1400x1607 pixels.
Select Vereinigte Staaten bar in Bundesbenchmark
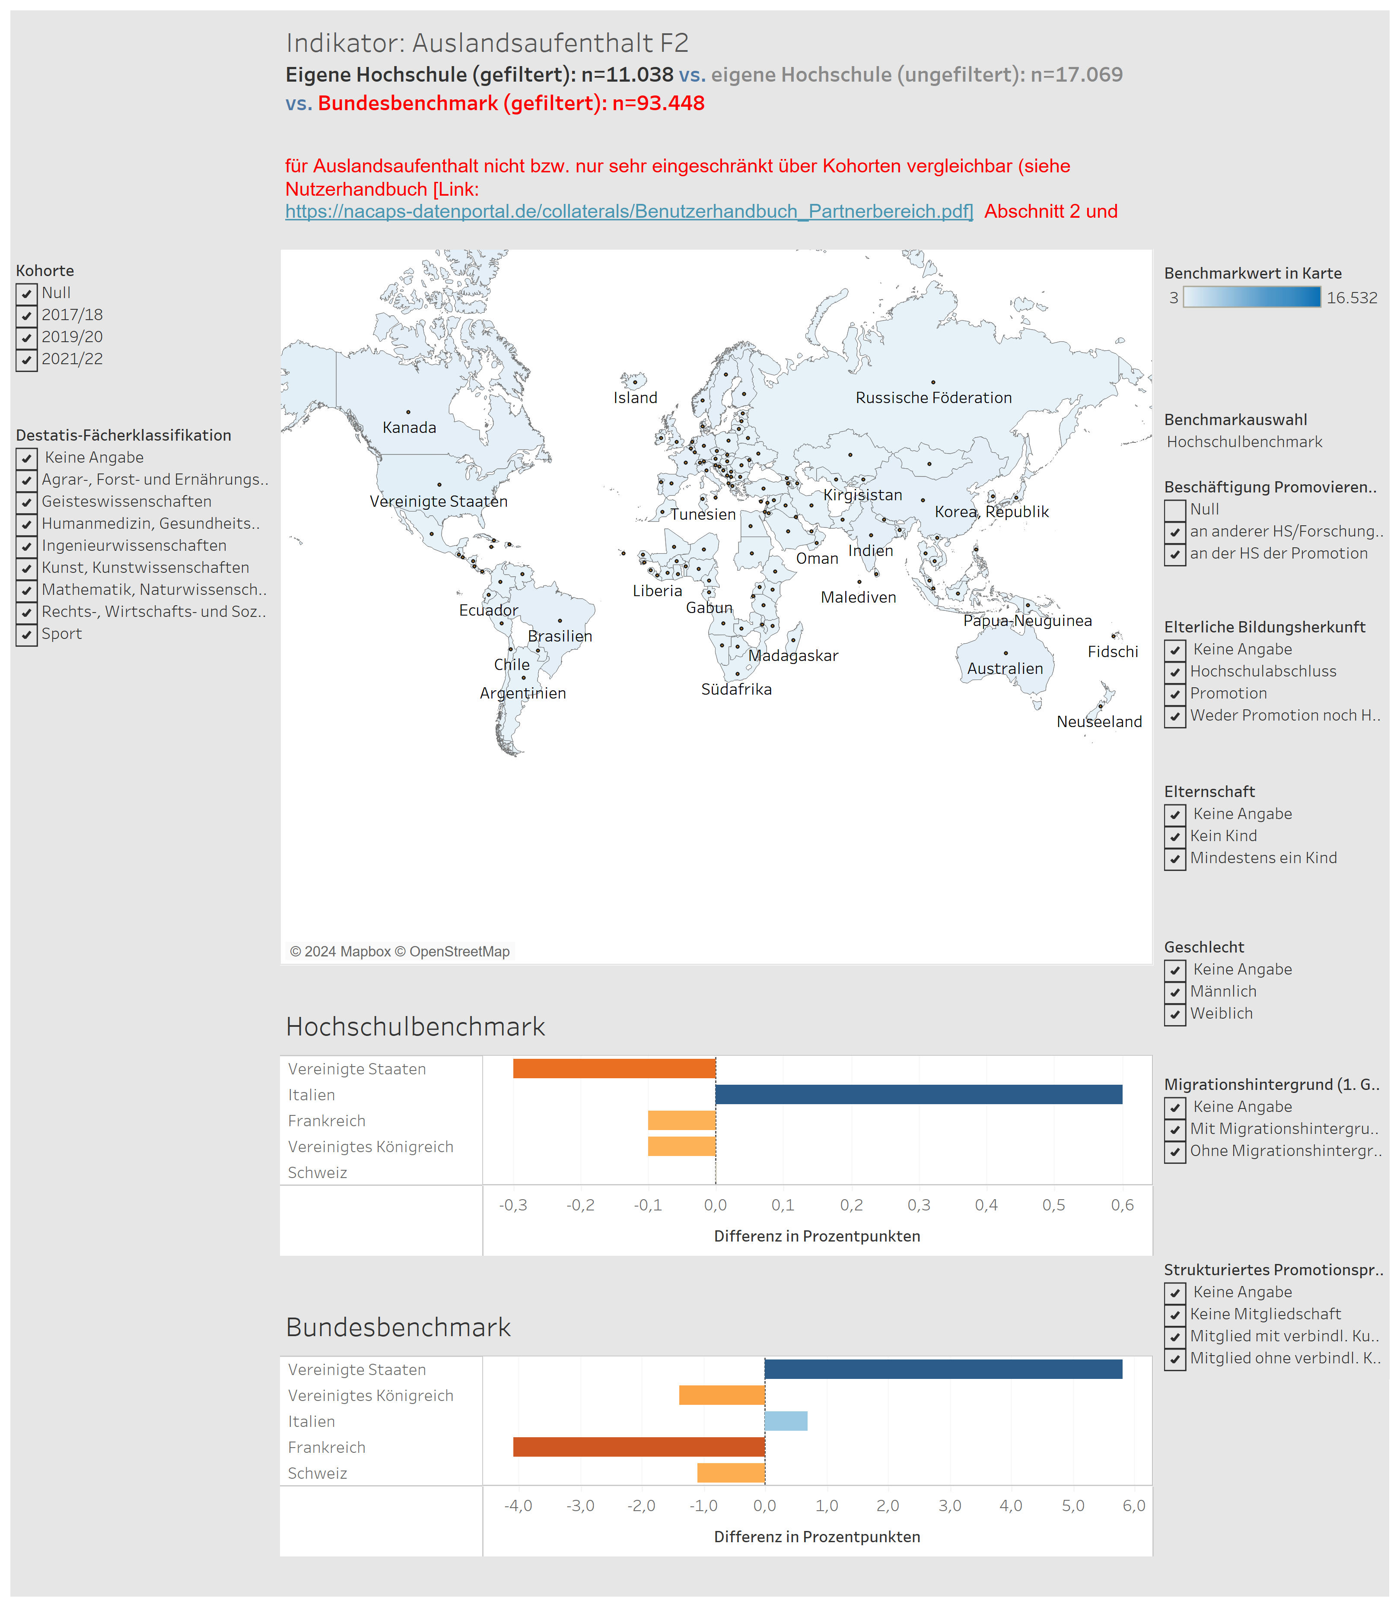click(x=944, y=1369)
